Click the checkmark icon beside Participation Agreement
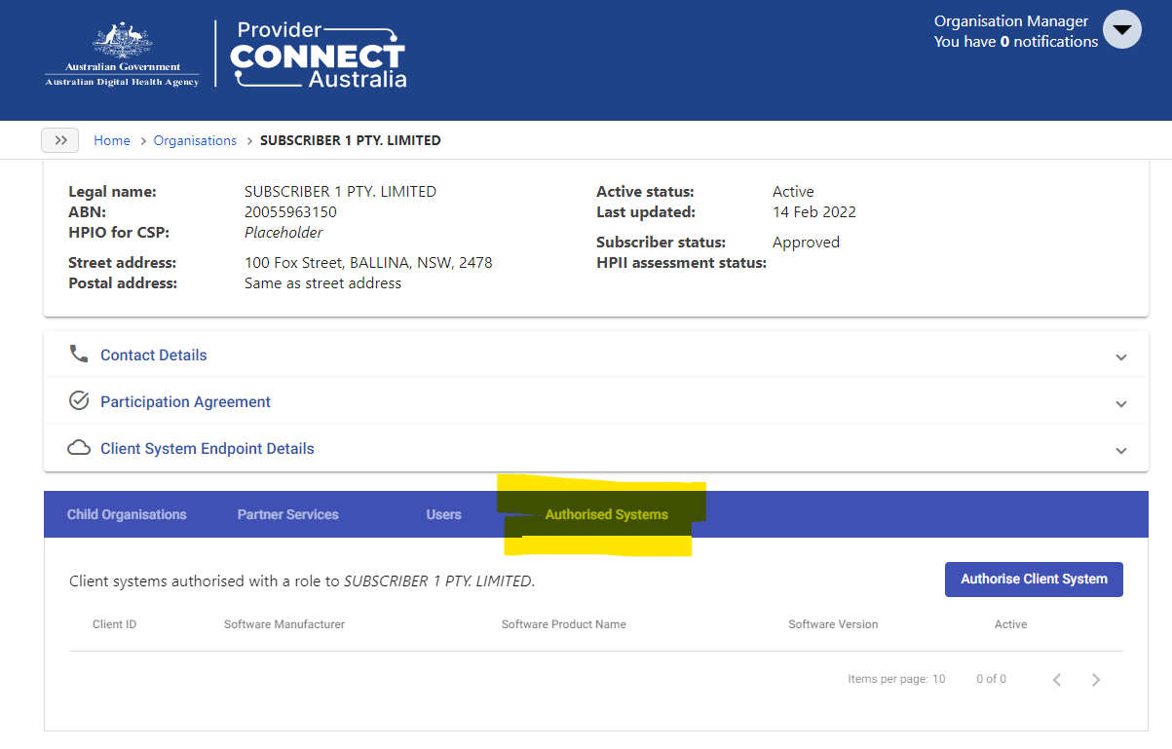 79,400
